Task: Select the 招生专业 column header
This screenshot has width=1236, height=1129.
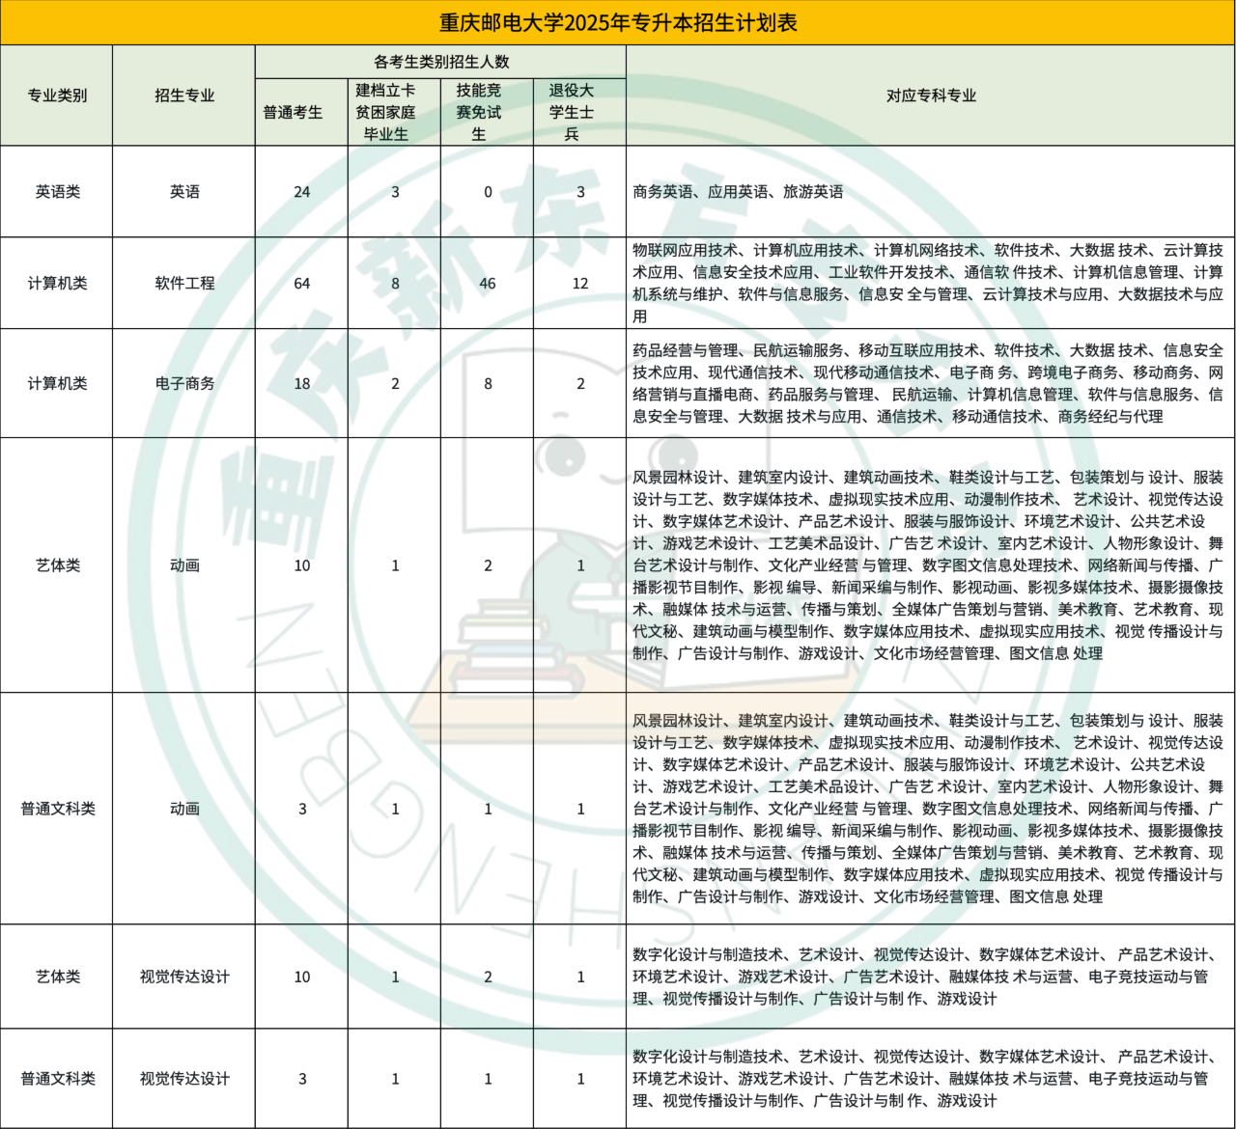Action: point(184,96)
